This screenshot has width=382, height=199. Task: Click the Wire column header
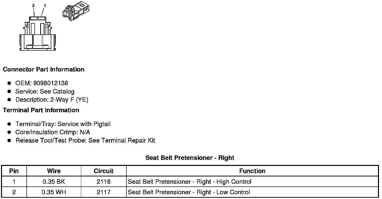pyautogui.click(x=54, y=171)
